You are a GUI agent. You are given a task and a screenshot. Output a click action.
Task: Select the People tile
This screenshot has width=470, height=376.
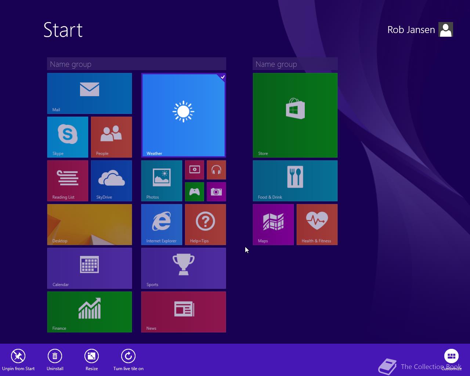point(111,137)
